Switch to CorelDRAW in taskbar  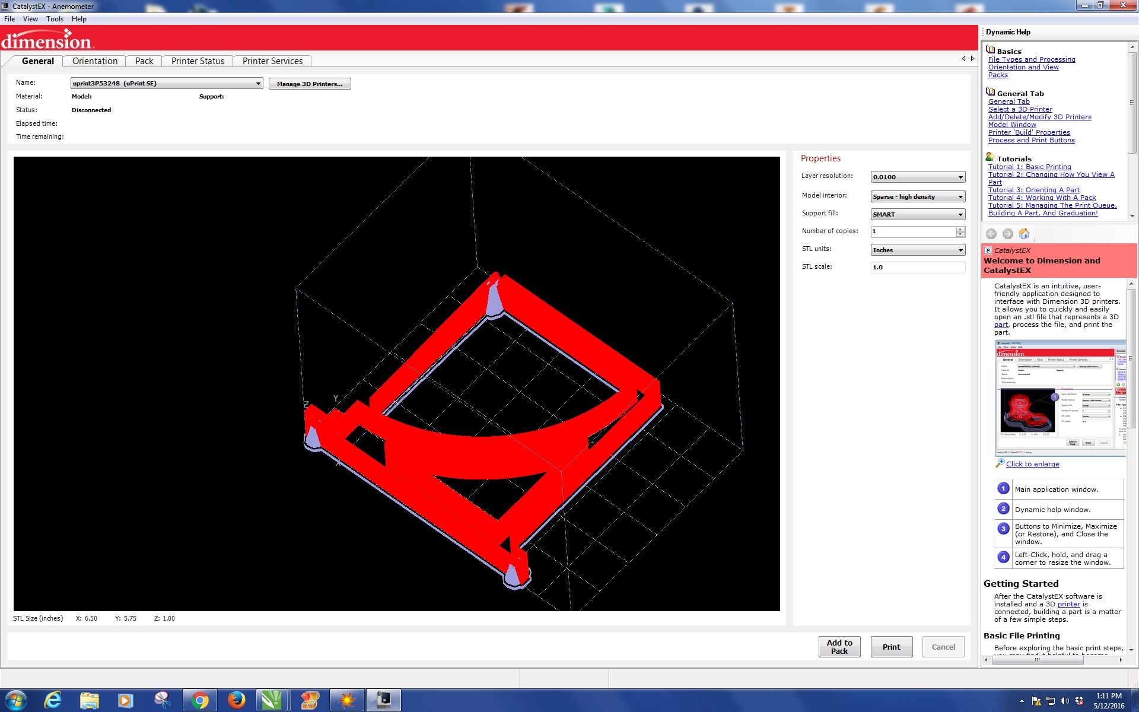pos(272,701)
